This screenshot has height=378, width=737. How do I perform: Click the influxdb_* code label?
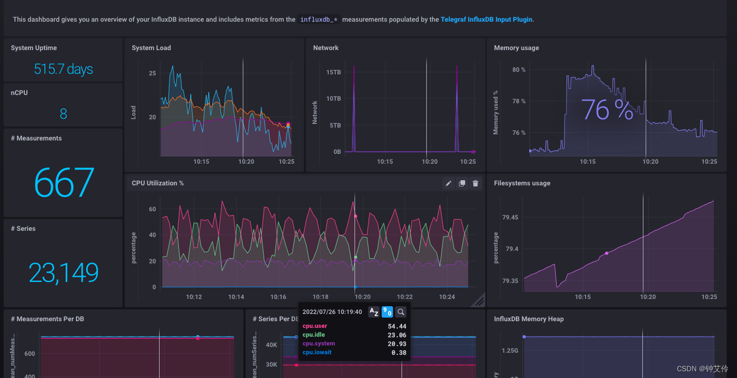tap(319, 20)
